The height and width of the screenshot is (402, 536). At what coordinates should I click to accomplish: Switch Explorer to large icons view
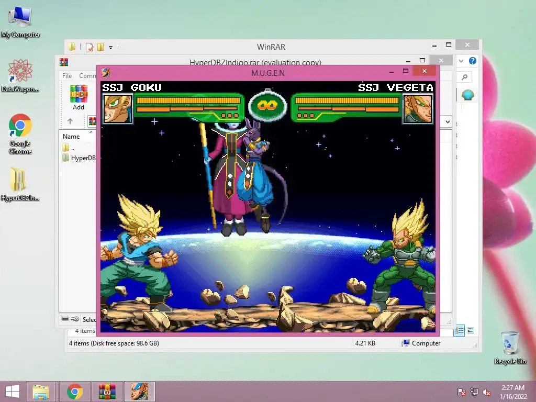pos(471,331)
